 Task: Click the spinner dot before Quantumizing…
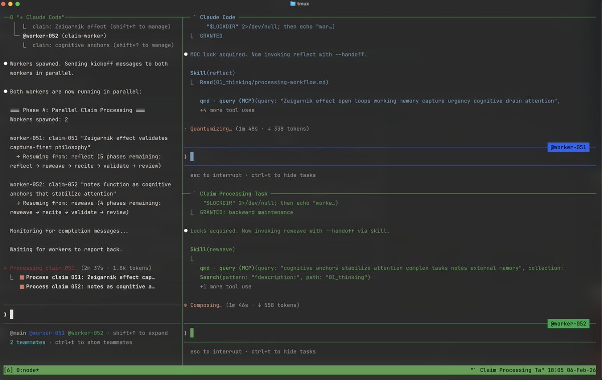click(186, 129)
